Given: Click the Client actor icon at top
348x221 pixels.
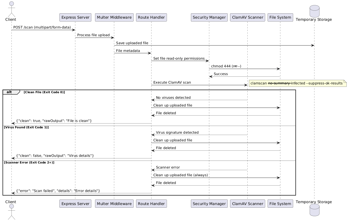Looking at the screenshot, I should tap(11, 9).
